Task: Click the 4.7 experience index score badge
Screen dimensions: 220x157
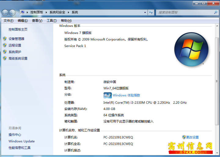Action: (108, 95)
